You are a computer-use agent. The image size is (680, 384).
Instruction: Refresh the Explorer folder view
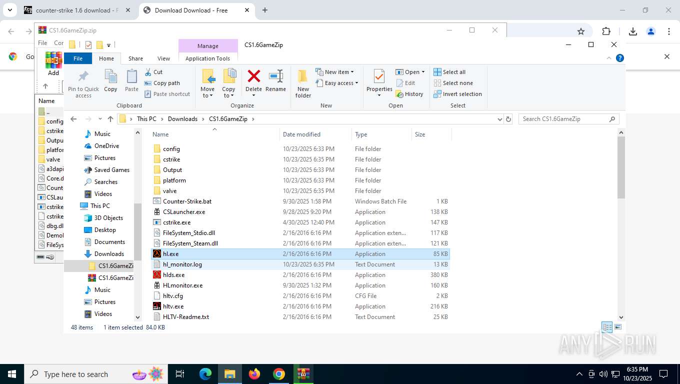tap(508, 119)
